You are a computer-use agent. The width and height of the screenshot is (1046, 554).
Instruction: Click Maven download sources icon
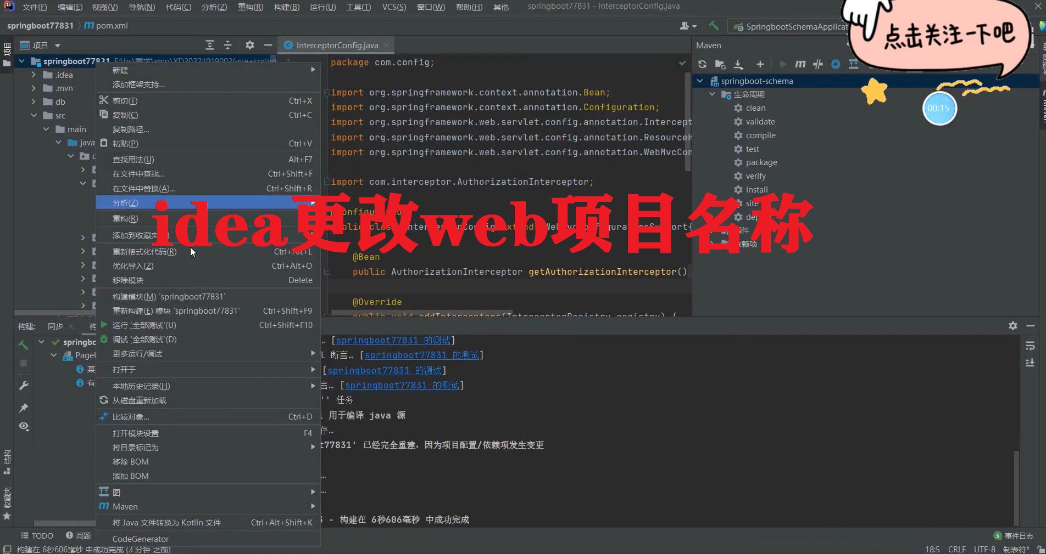tap(738, 64)
